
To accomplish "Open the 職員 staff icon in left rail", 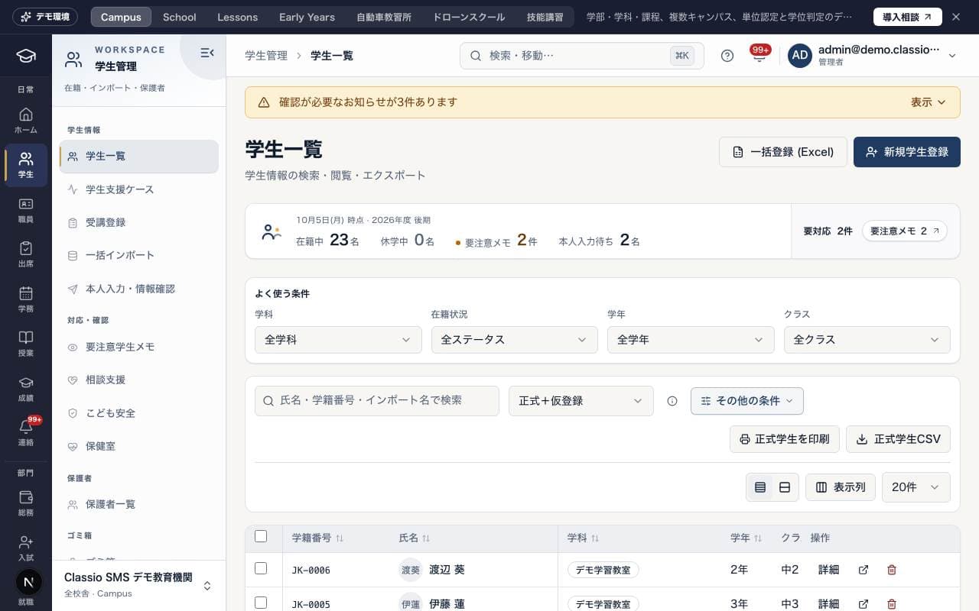I will click(25, 209).
